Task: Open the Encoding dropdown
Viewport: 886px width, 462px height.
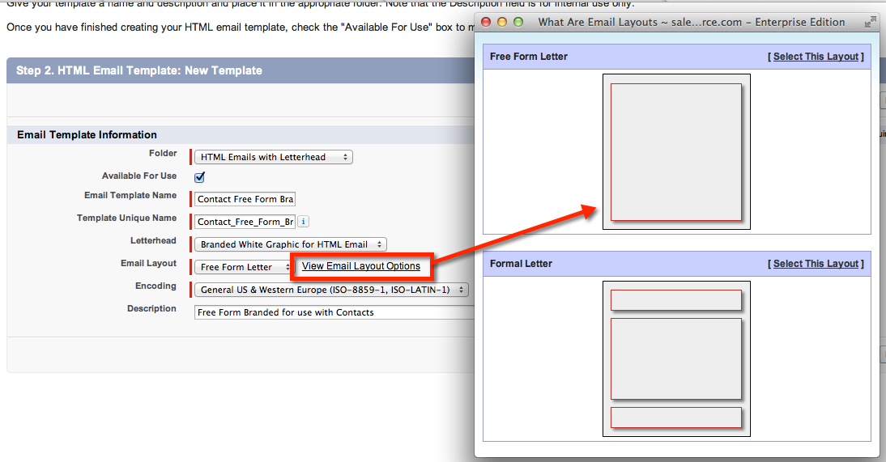Action: click(x=331, y=290)
